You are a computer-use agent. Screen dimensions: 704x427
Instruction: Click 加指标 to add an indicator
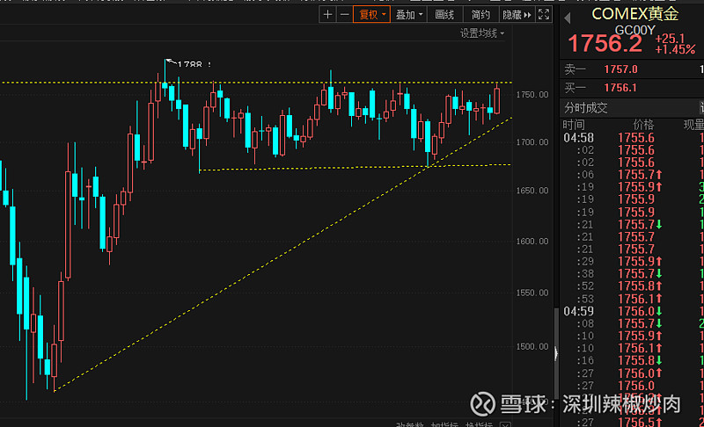pos(444,424)
